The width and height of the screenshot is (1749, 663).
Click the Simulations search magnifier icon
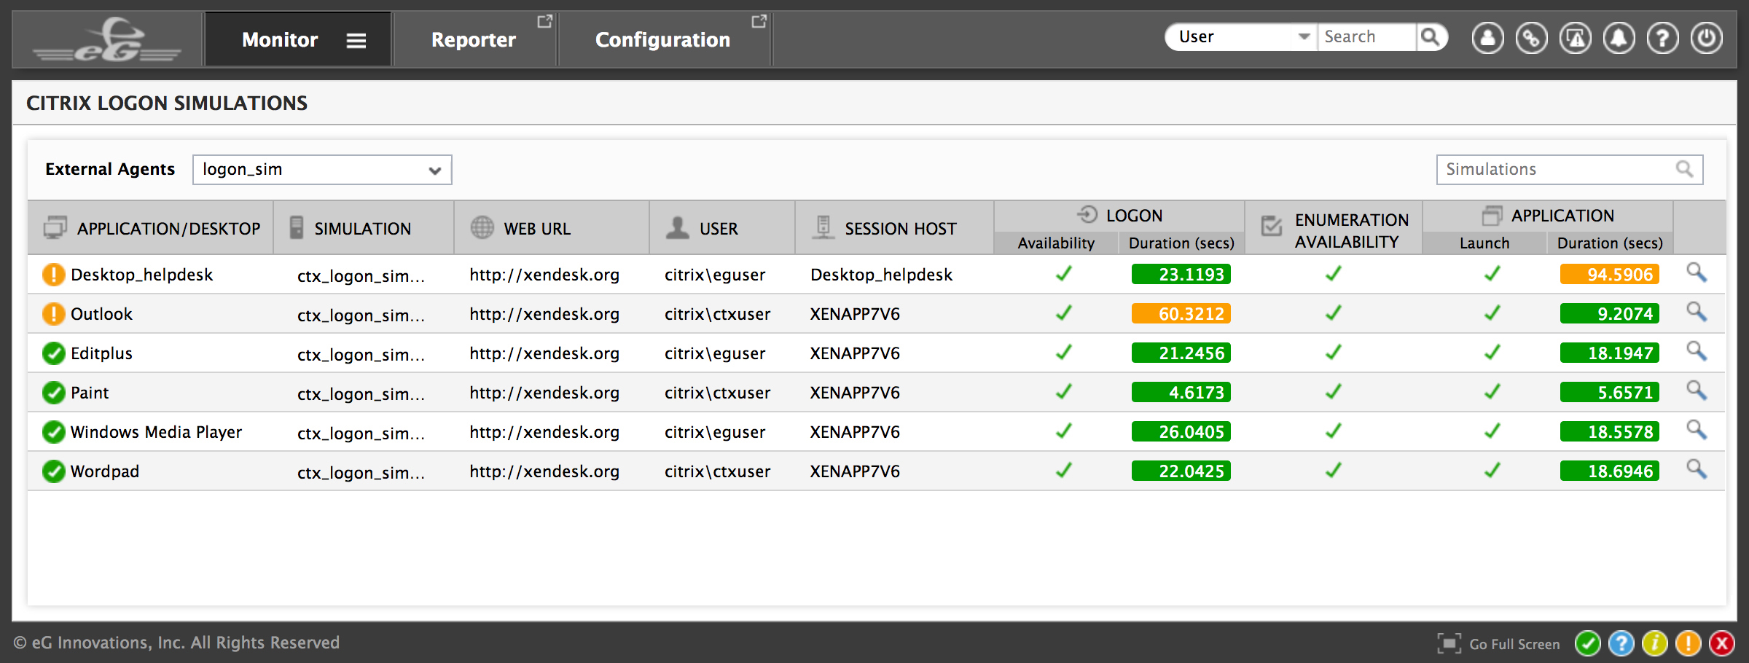coord(1684,169)
